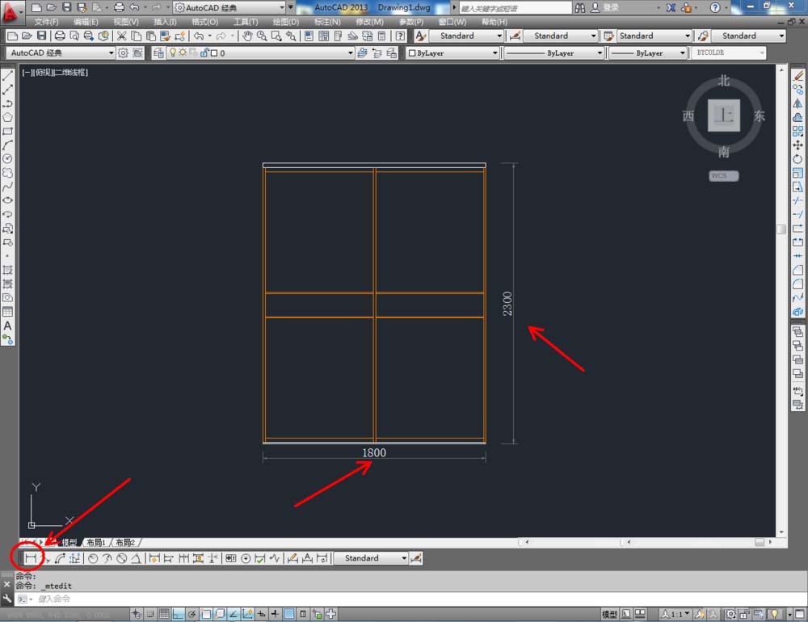Toggle Object Snap Tracking in status bar
Viewport: 808px width, 622px height.
[234, 614]
